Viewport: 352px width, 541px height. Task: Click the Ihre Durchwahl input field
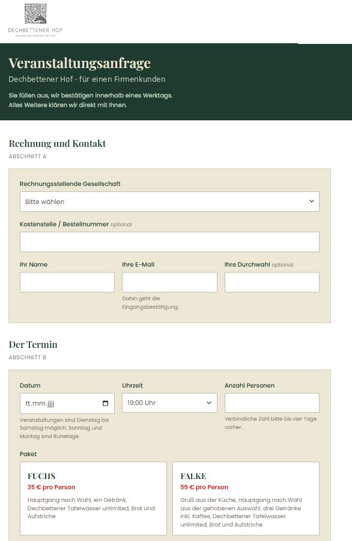[x=272, y=282]
